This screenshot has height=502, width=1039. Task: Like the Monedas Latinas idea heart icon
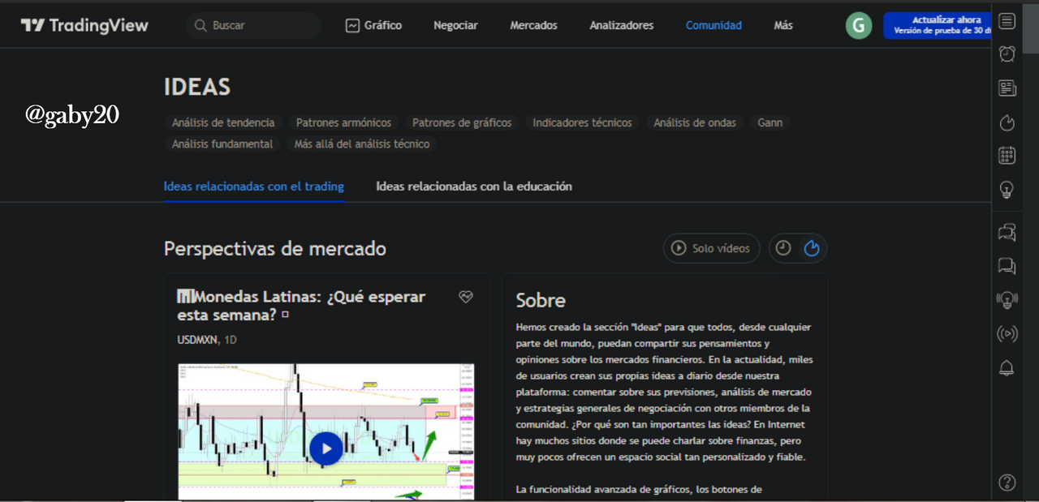coord(465,297)
